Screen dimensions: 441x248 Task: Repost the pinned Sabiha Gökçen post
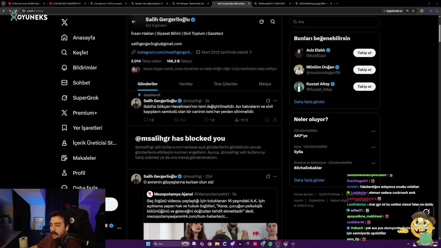coord(180,120)
